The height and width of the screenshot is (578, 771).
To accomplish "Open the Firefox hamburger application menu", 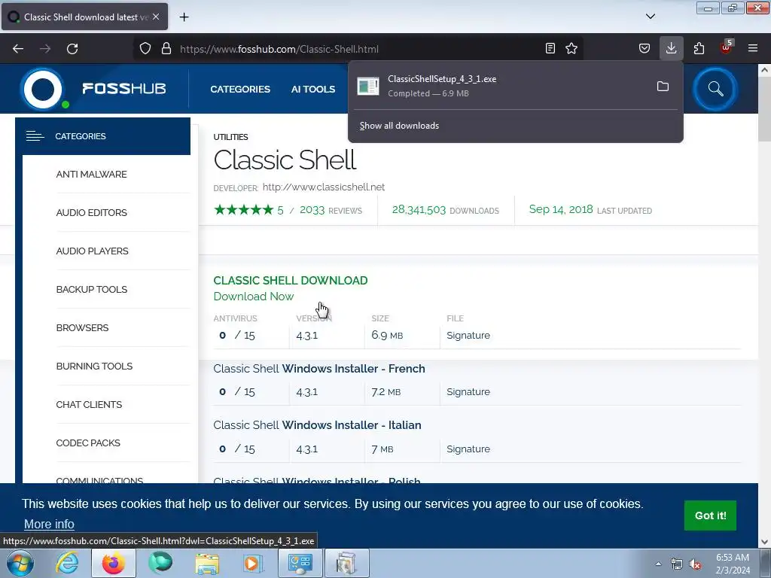I will [x=753, y=48].
